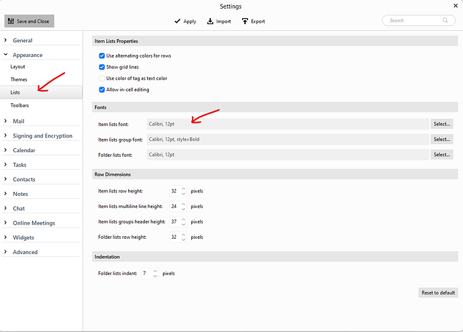The image size is (463, 332).
Task: Collapse the Appearance section
Action: pos(6,55)
